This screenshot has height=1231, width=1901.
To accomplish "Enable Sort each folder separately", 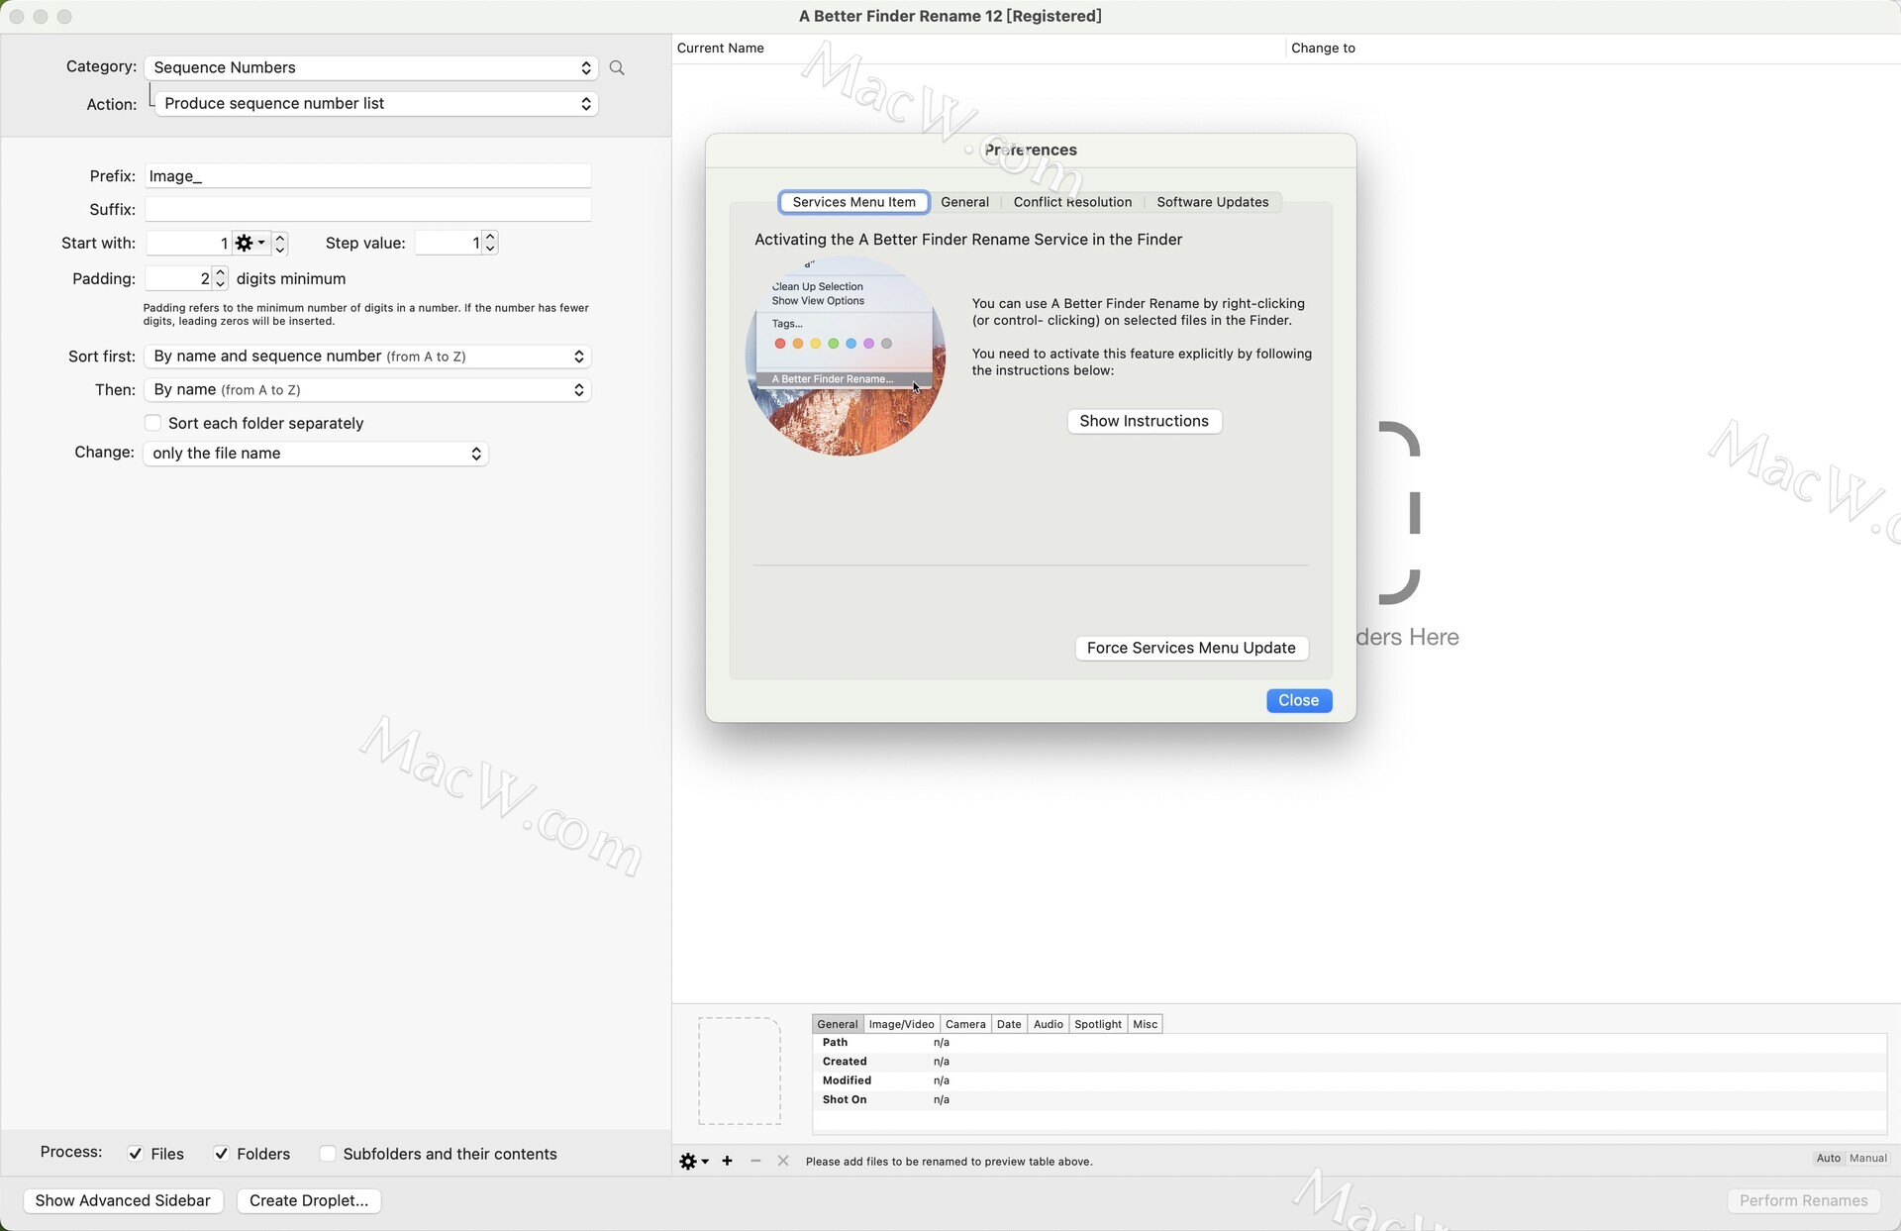I will (152, 423).
